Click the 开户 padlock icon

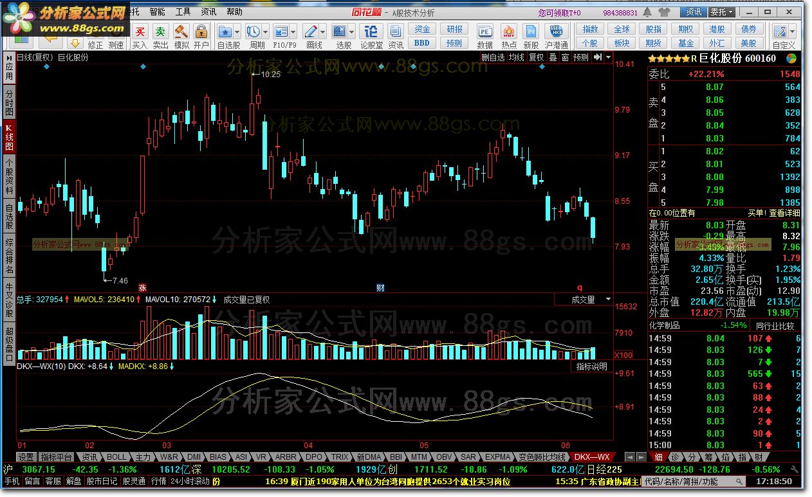coord(201,31)
